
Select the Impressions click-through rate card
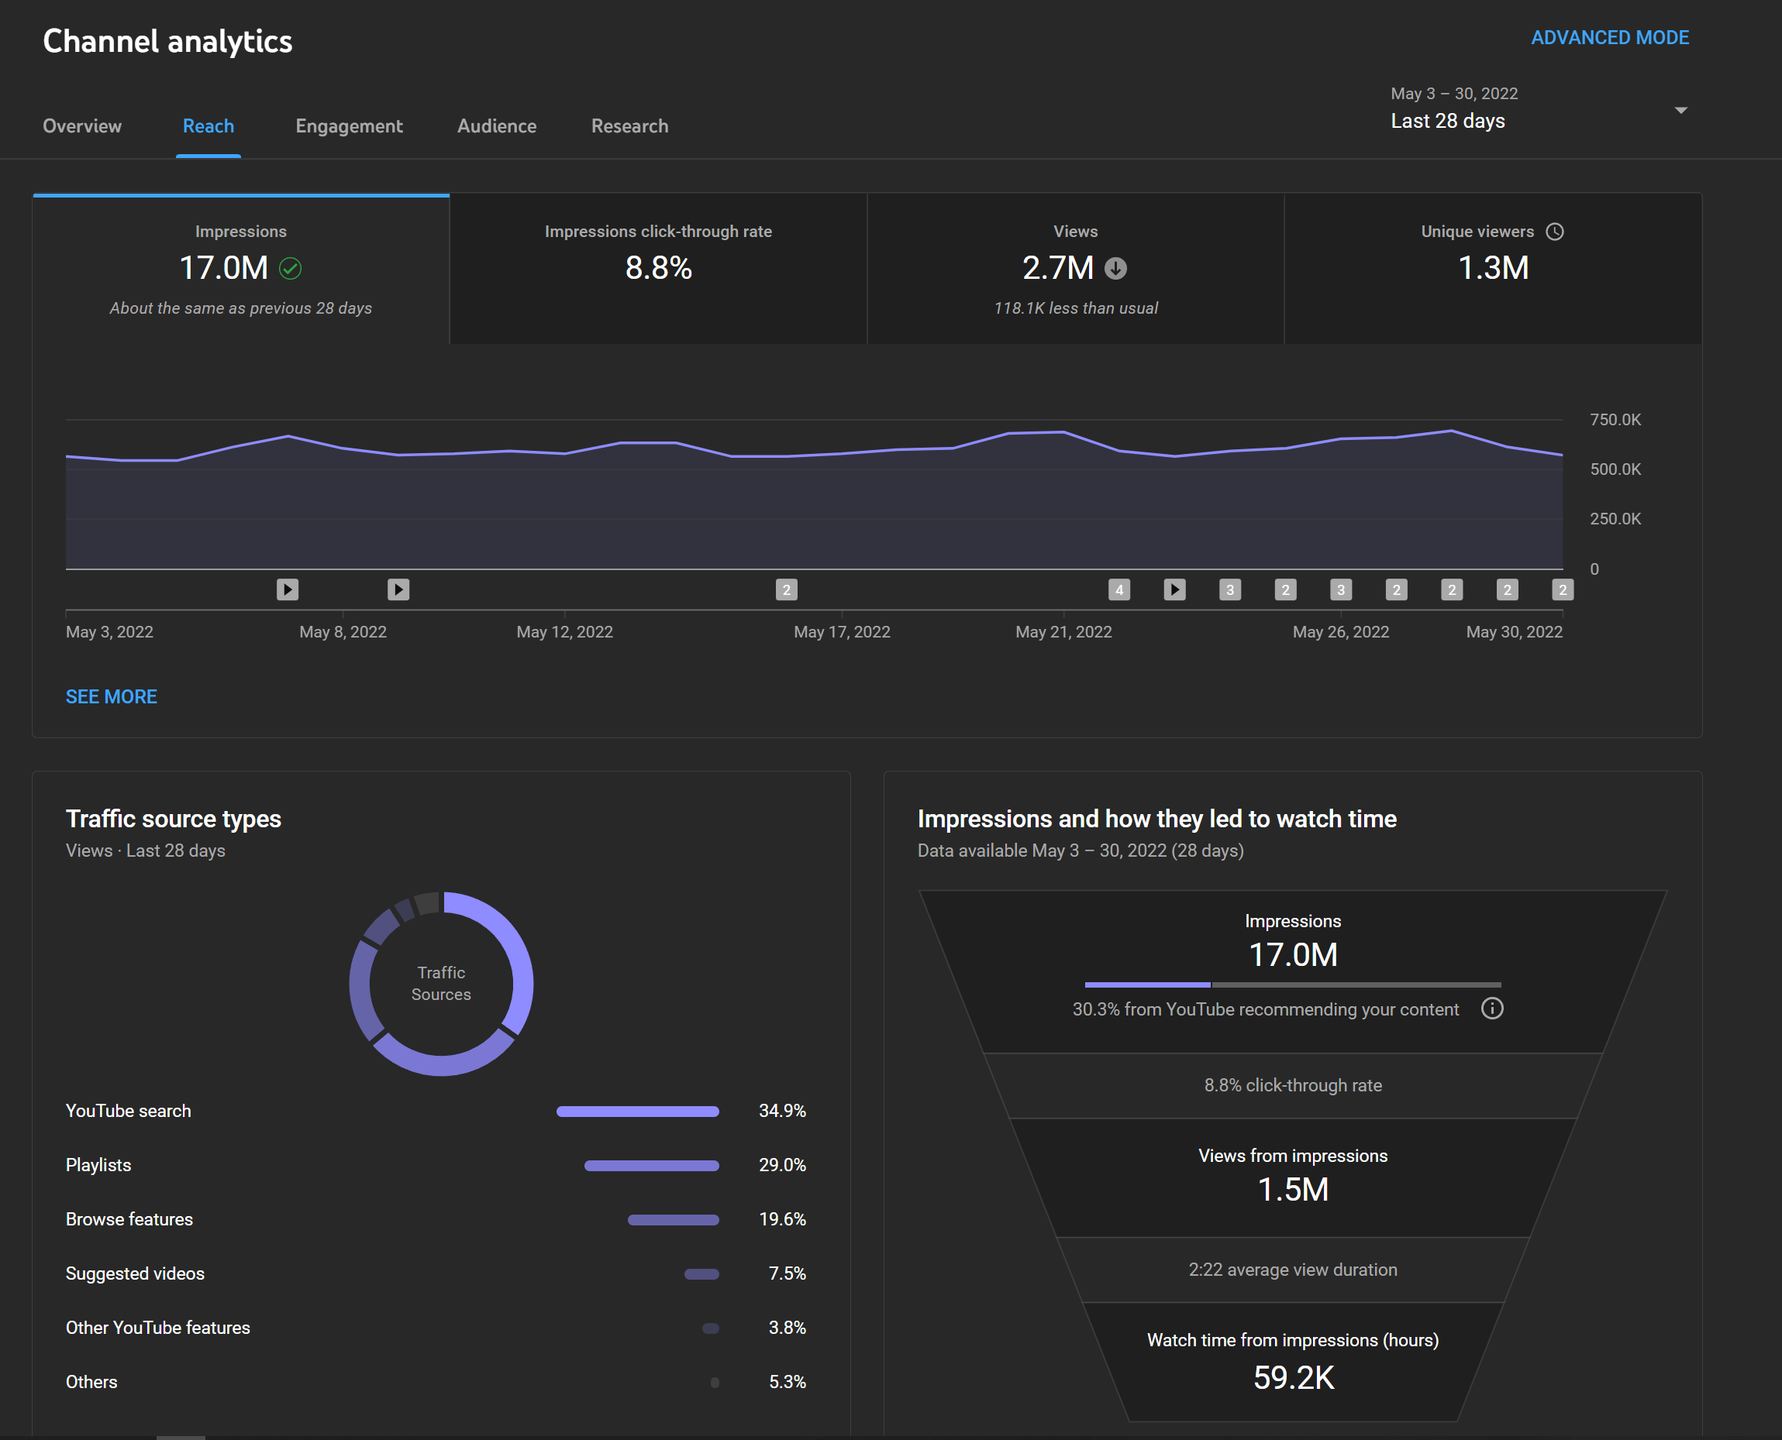coord(658,269)
